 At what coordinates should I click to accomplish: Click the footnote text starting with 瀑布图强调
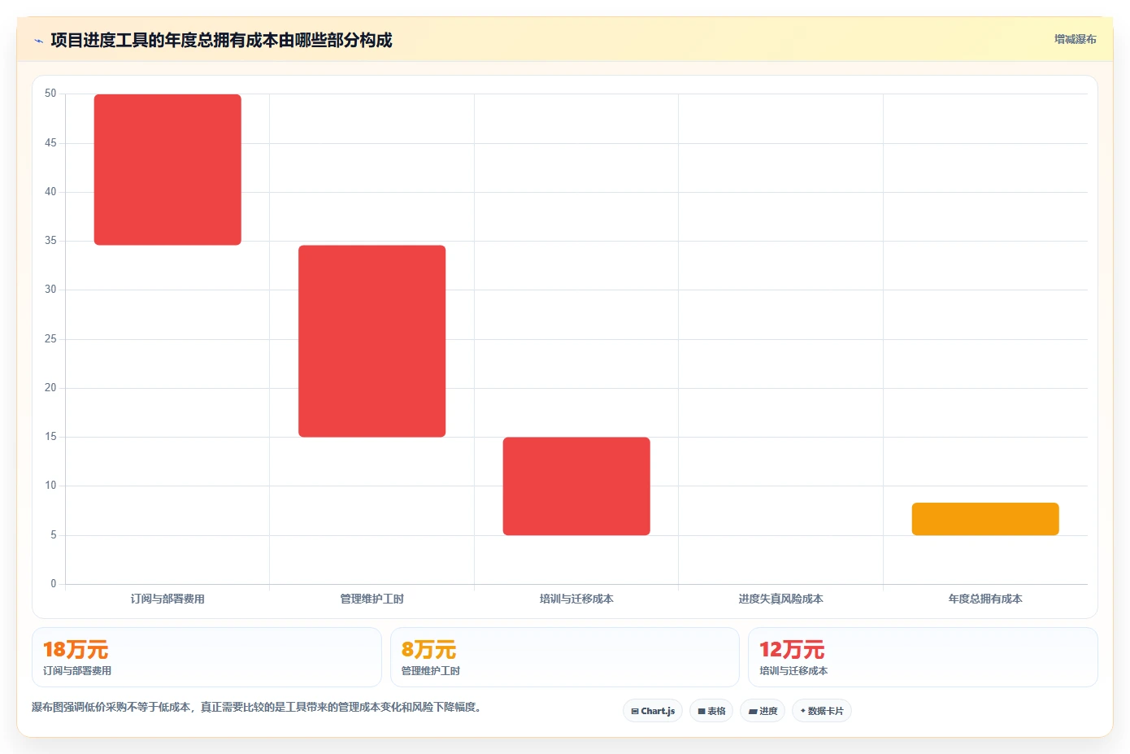click(x=257, y=707)
